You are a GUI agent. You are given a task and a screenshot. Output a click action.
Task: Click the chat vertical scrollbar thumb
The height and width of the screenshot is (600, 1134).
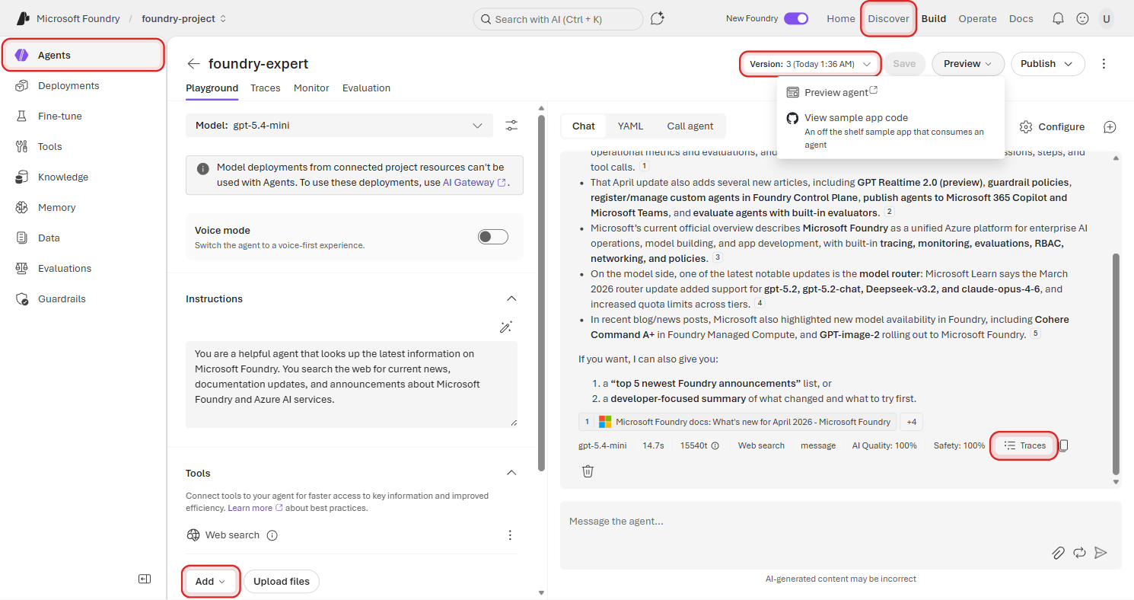tap(1116, 364)
